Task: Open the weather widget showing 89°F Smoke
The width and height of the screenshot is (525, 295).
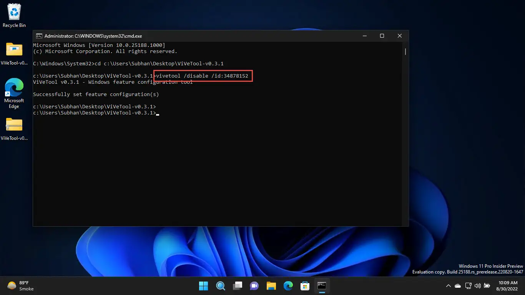Action: pos(21,286)
